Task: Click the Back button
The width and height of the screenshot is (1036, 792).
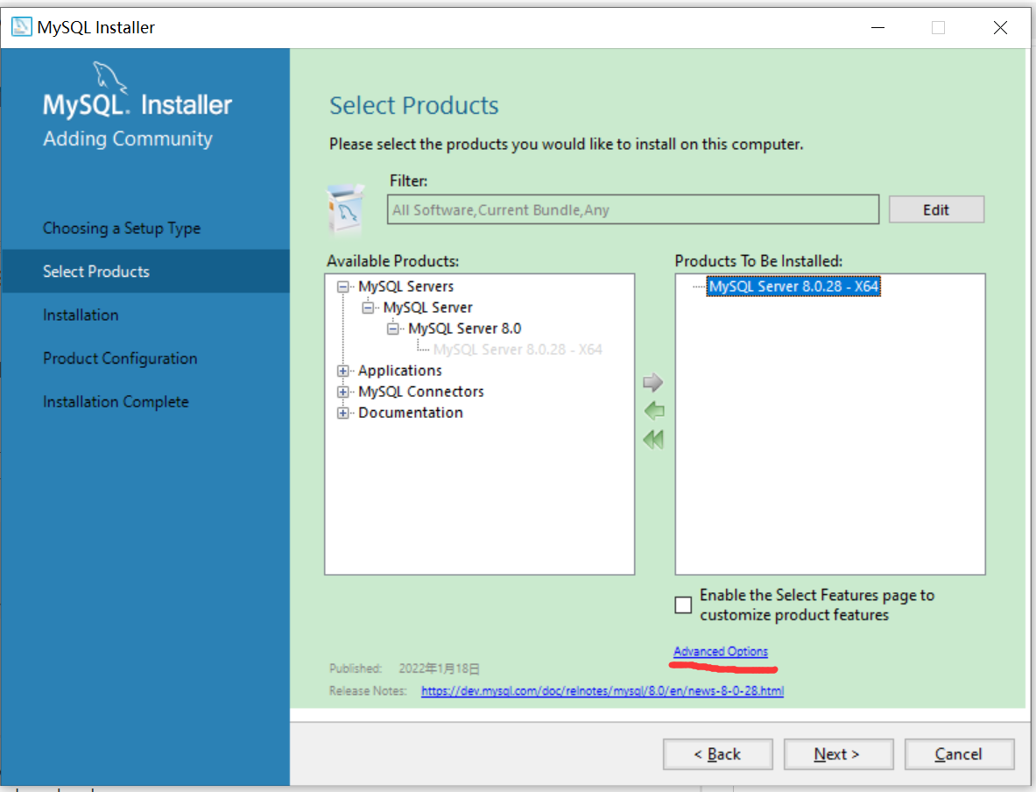Action: (717, 754)
